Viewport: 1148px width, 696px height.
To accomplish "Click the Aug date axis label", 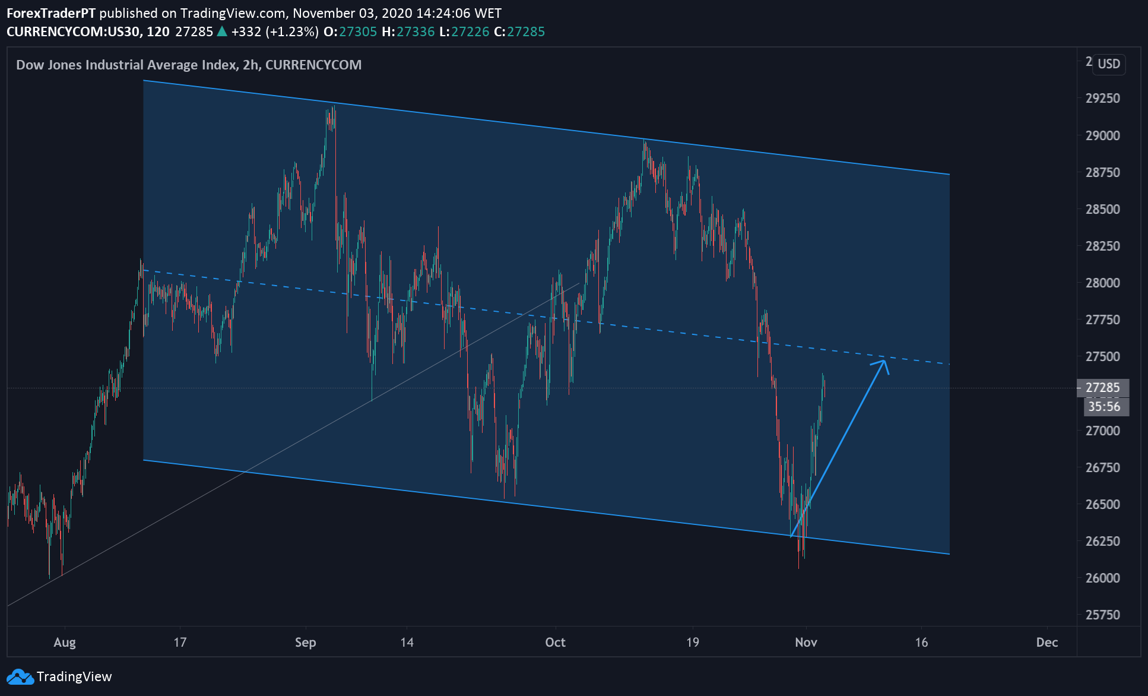I will [x=65, y=643].
